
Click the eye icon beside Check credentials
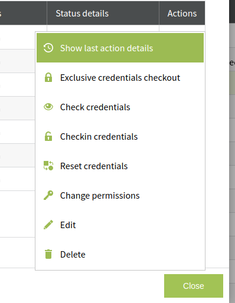click(x=48, y=107)
